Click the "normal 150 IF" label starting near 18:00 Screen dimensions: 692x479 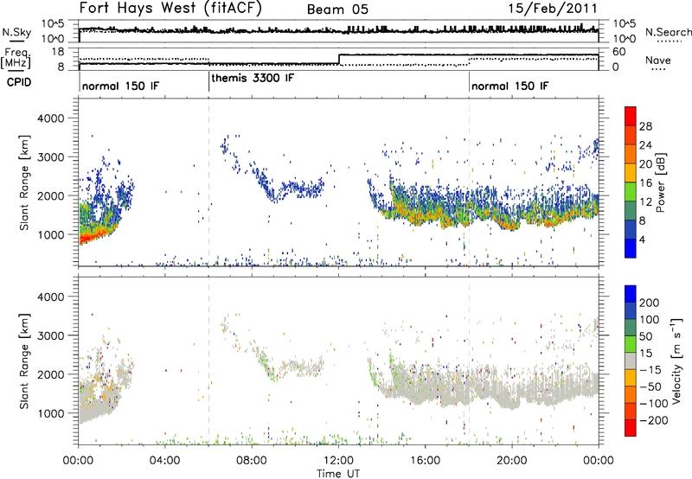509,86
